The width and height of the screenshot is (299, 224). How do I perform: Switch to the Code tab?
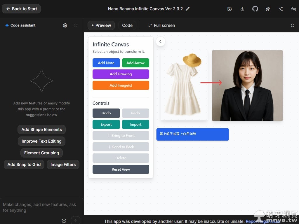[127, 25]
